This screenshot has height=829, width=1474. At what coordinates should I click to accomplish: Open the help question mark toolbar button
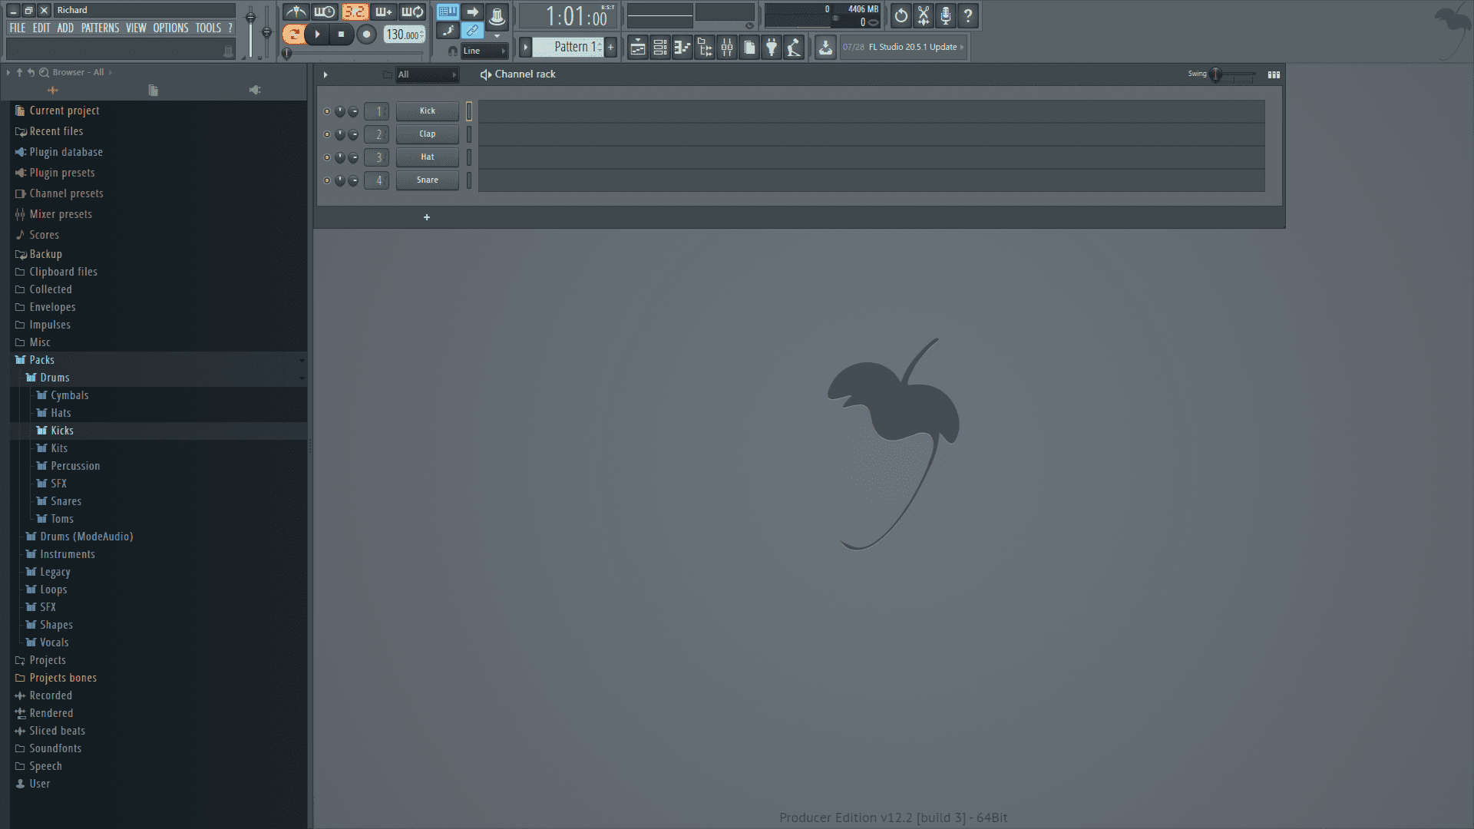tap(968, 15)
